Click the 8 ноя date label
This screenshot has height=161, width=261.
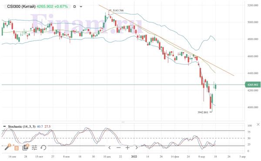pyautogui.click(x=66, y=157)
